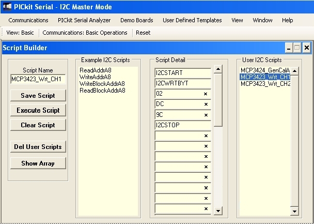Open the Demo Boards menu
This screenshot has width=314, height=224.
(x=136, y=20)
